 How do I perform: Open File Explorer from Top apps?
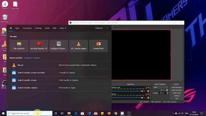click(19, 46)
